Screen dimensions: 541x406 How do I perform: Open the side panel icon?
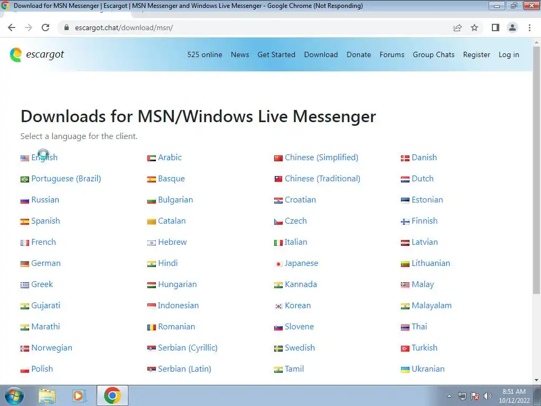(496, 27)
